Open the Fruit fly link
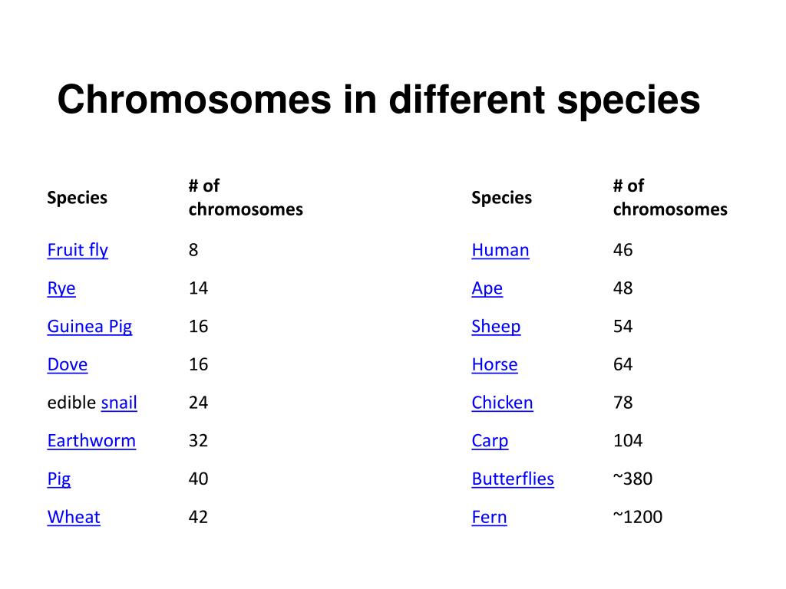This screenshot has width=786, height=589. click(78, 250)
